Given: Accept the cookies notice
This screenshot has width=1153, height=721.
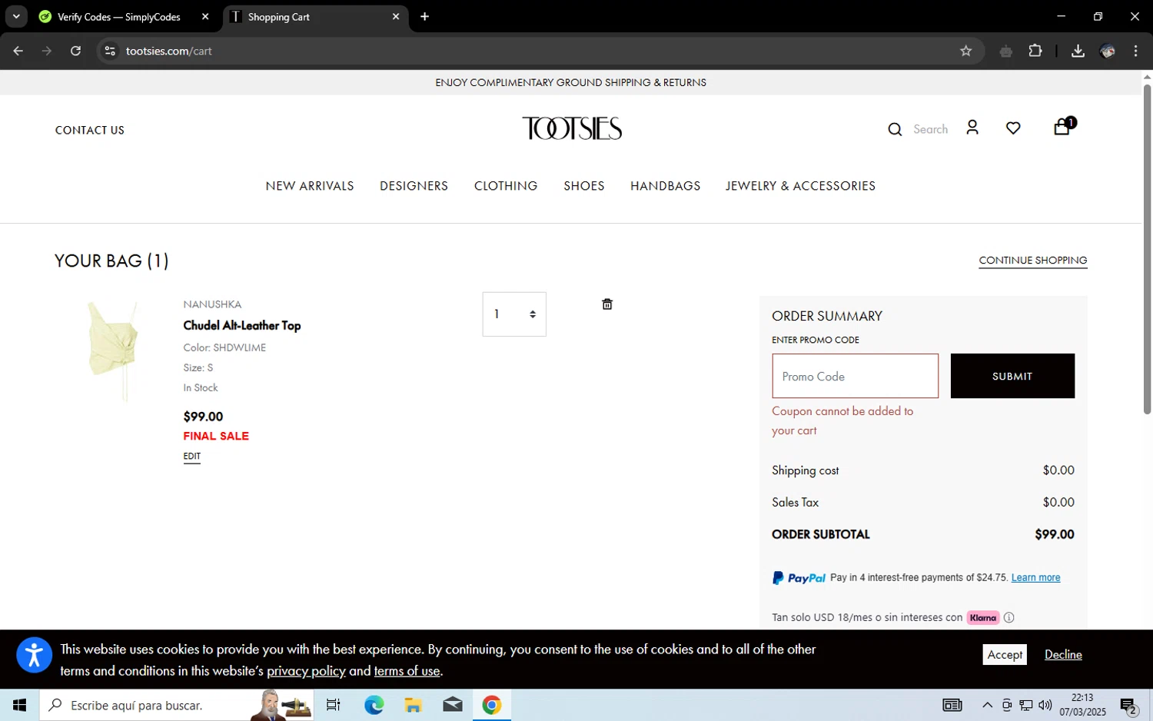Looking at the screenshot, I should pos(1005,655).
